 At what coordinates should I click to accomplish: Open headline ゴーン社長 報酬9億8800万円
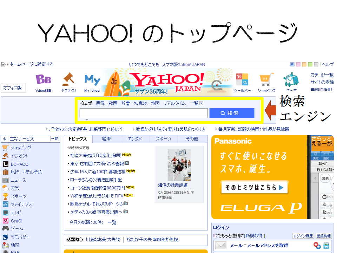(x=97, y=188)
